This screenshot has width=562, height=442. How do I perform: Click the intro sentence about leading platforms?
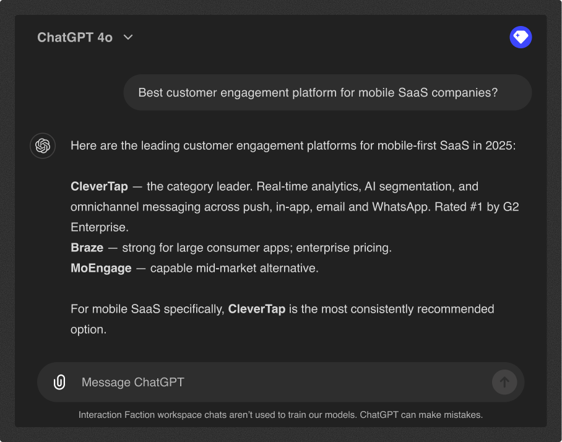pyautogui.click(x=293, y=145)
